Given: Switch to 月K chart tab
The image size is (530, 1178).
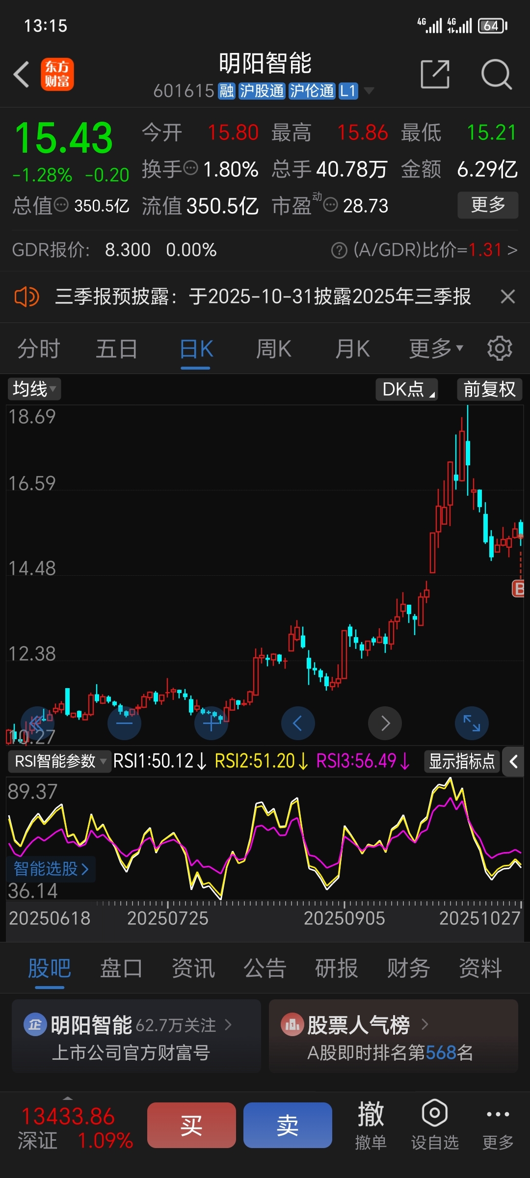Looking at the screenshot, I should tap(352, 349).
